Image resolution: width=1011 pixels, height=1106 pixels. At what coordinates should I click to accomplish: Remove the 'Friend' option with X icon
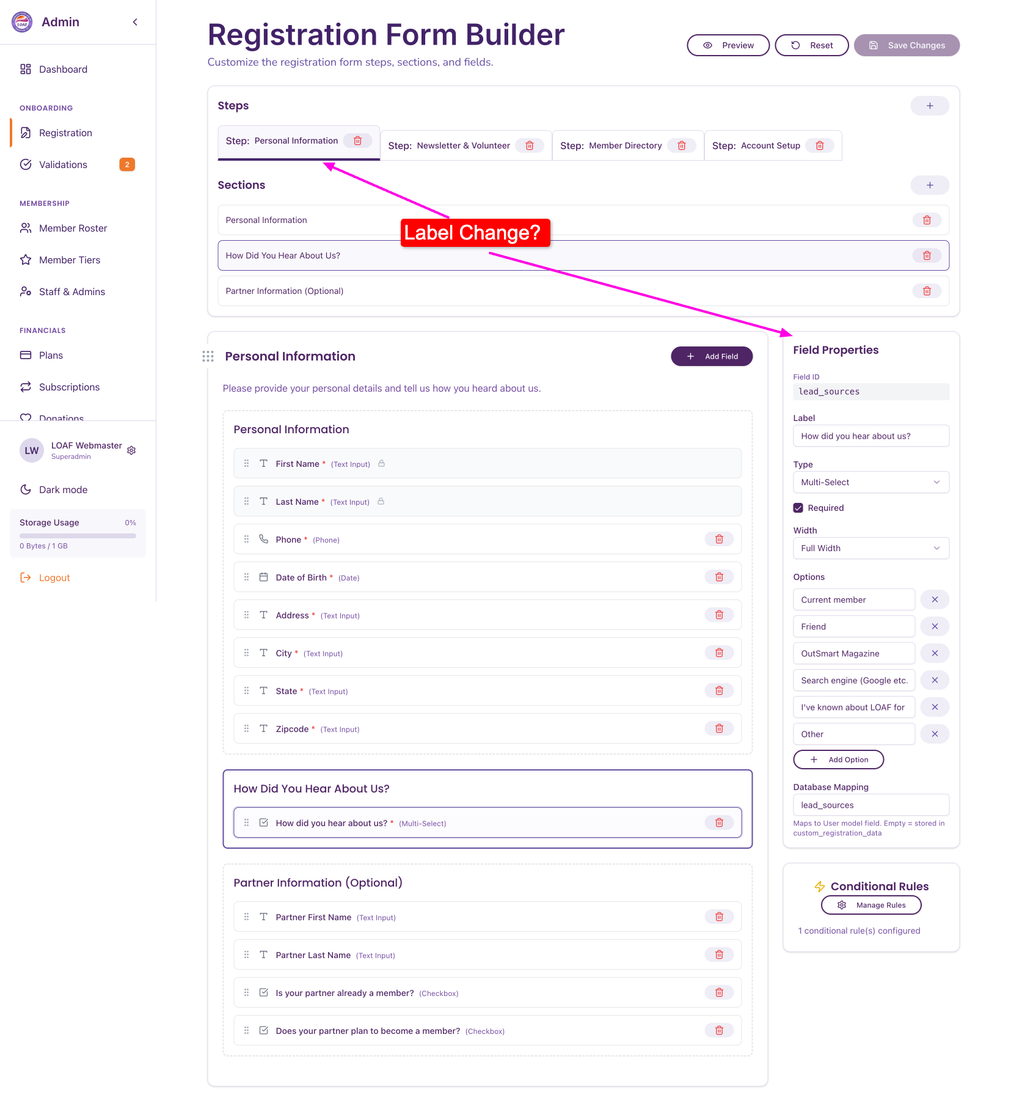click(x=934, y=626)
